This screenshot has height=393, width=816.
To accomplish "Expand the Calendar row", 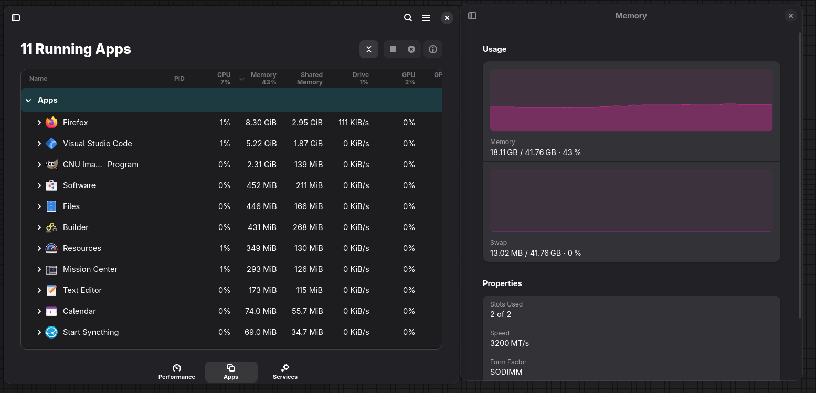I will click(39, 311).
